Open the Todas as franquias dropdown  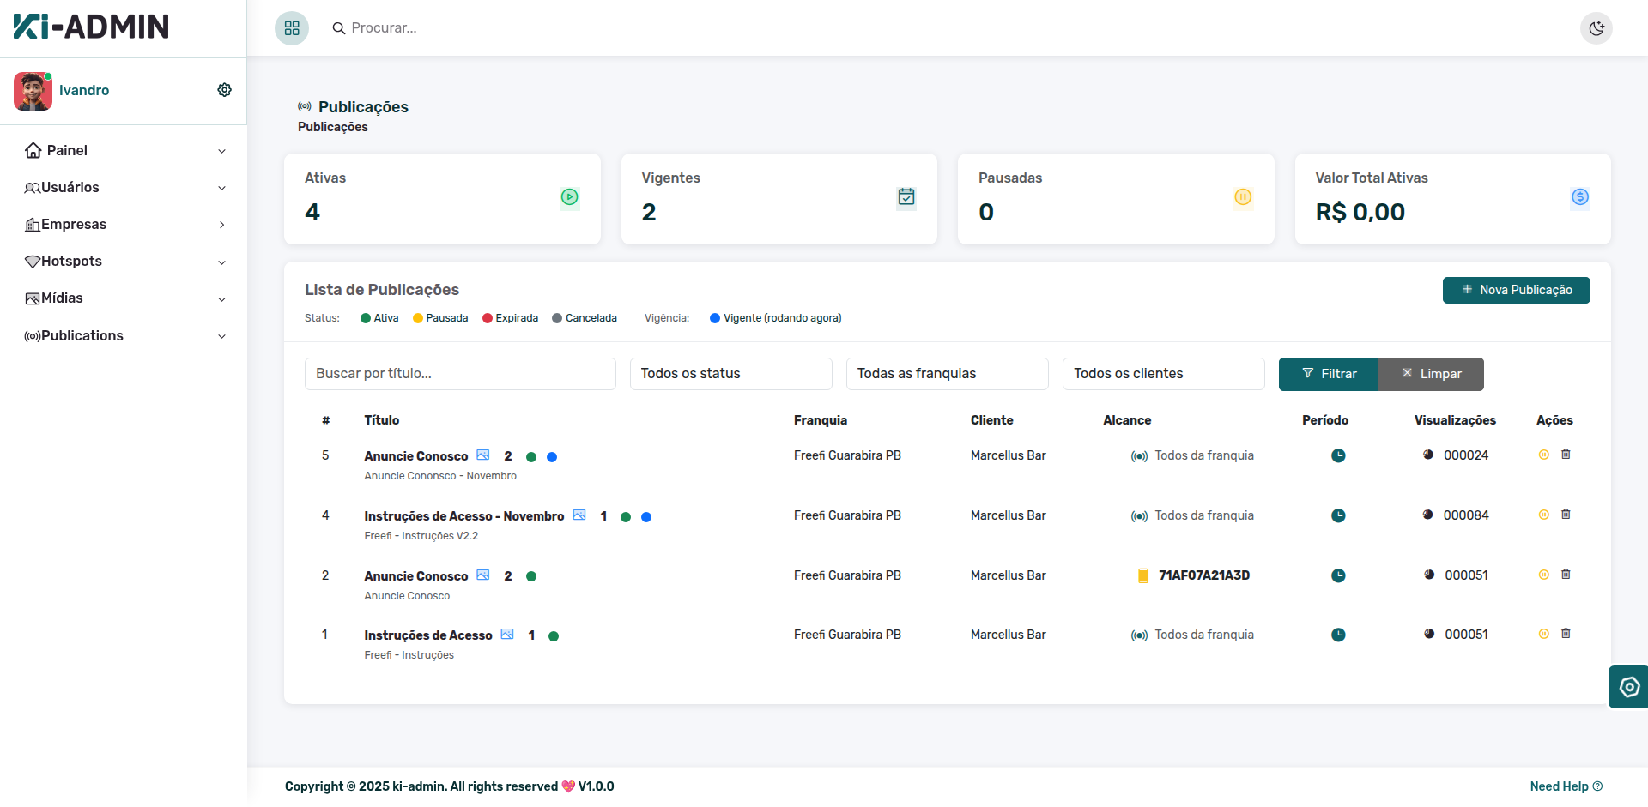click(x=947, y=374)
